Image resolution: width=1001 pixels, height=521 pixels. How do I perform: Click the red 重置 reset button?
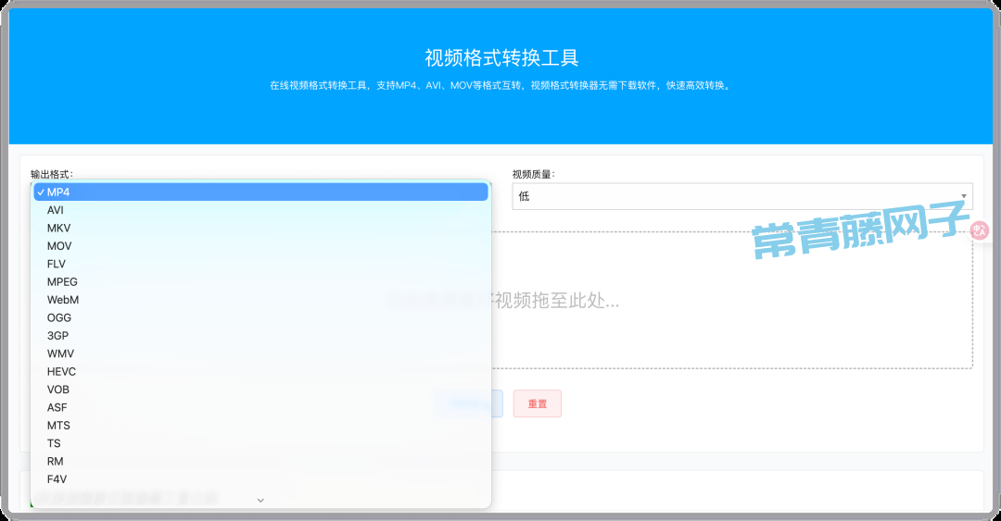[538, 403]
